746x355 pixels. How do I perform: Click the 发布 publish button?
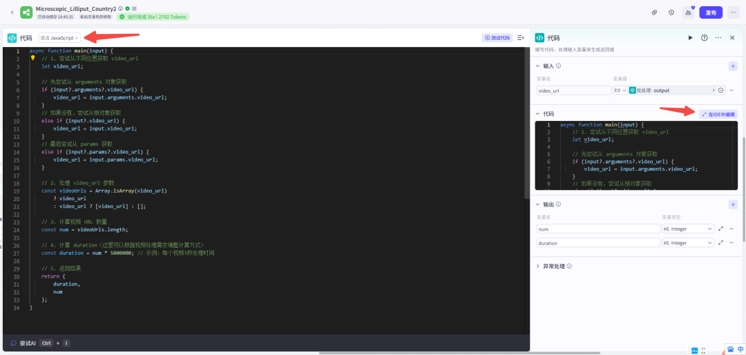(711, 12)
